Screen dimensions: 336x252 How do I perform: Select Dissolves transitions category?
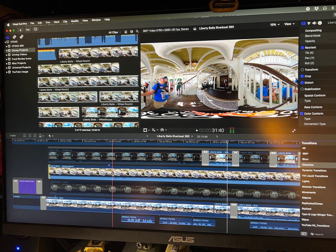click(308, 165)
